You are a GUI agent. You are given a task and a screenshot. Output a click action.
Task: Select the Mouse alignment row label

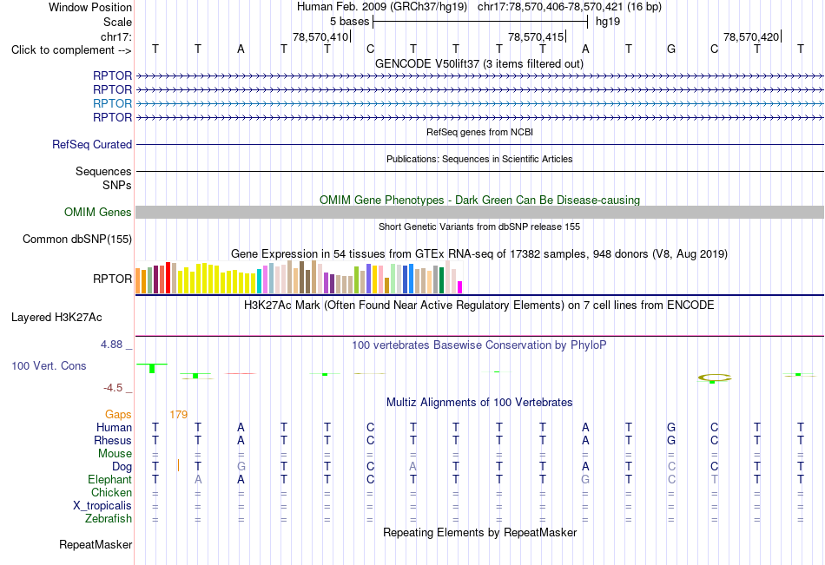(115, 453)
